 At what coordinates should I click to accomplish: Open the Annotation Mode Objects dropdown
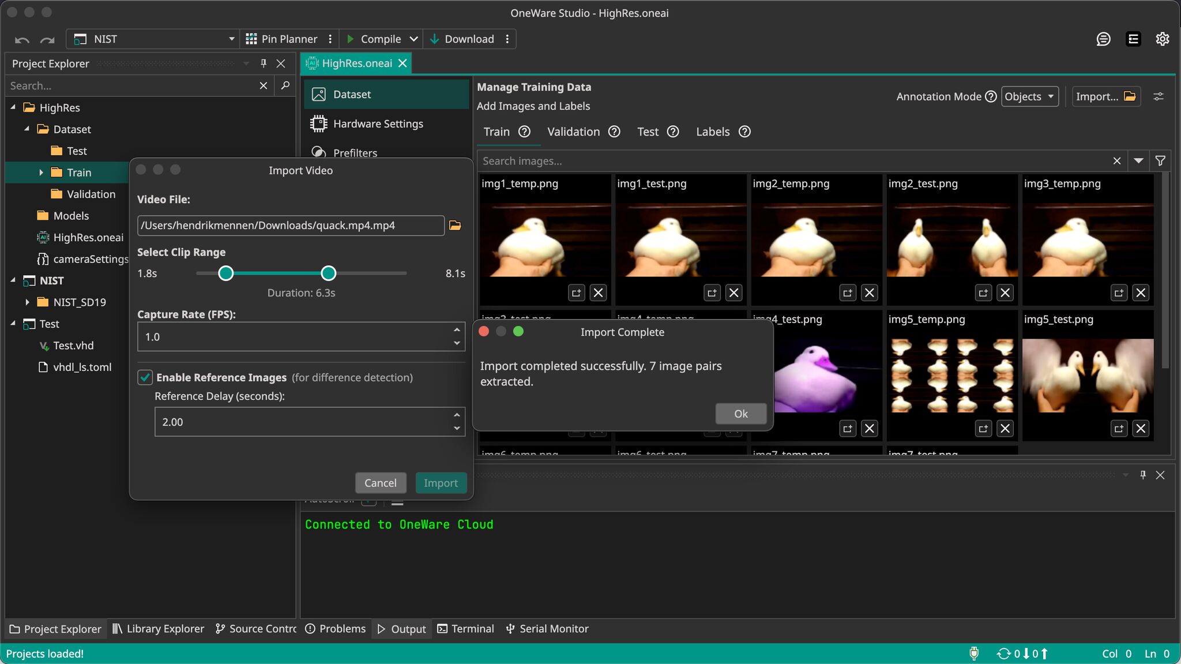point(1029,96)
